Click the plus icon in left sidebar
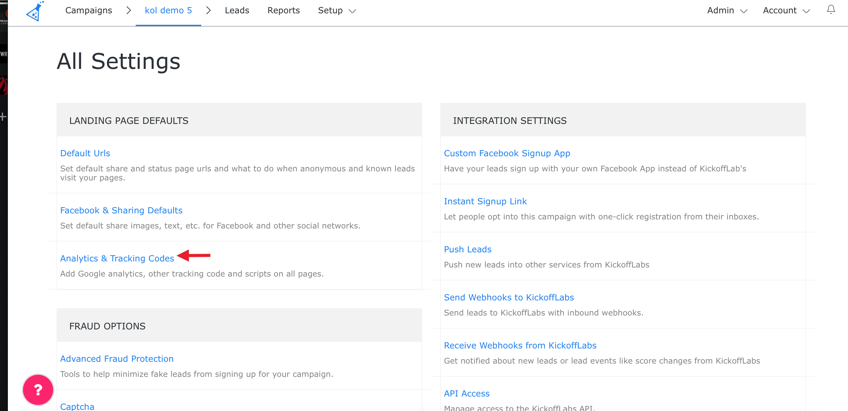This screenshot has height=411, width=848. (x=3, y=116)
